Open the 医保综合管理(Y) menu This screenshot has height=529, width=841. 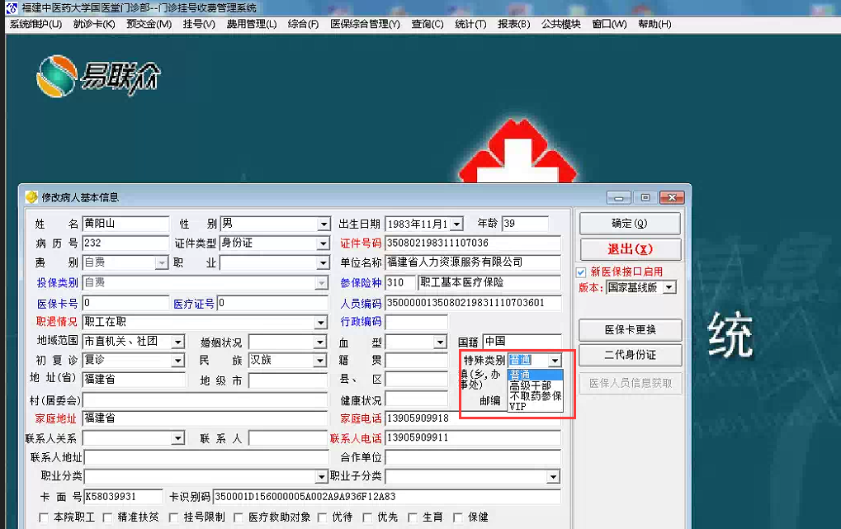pos(366,24)
